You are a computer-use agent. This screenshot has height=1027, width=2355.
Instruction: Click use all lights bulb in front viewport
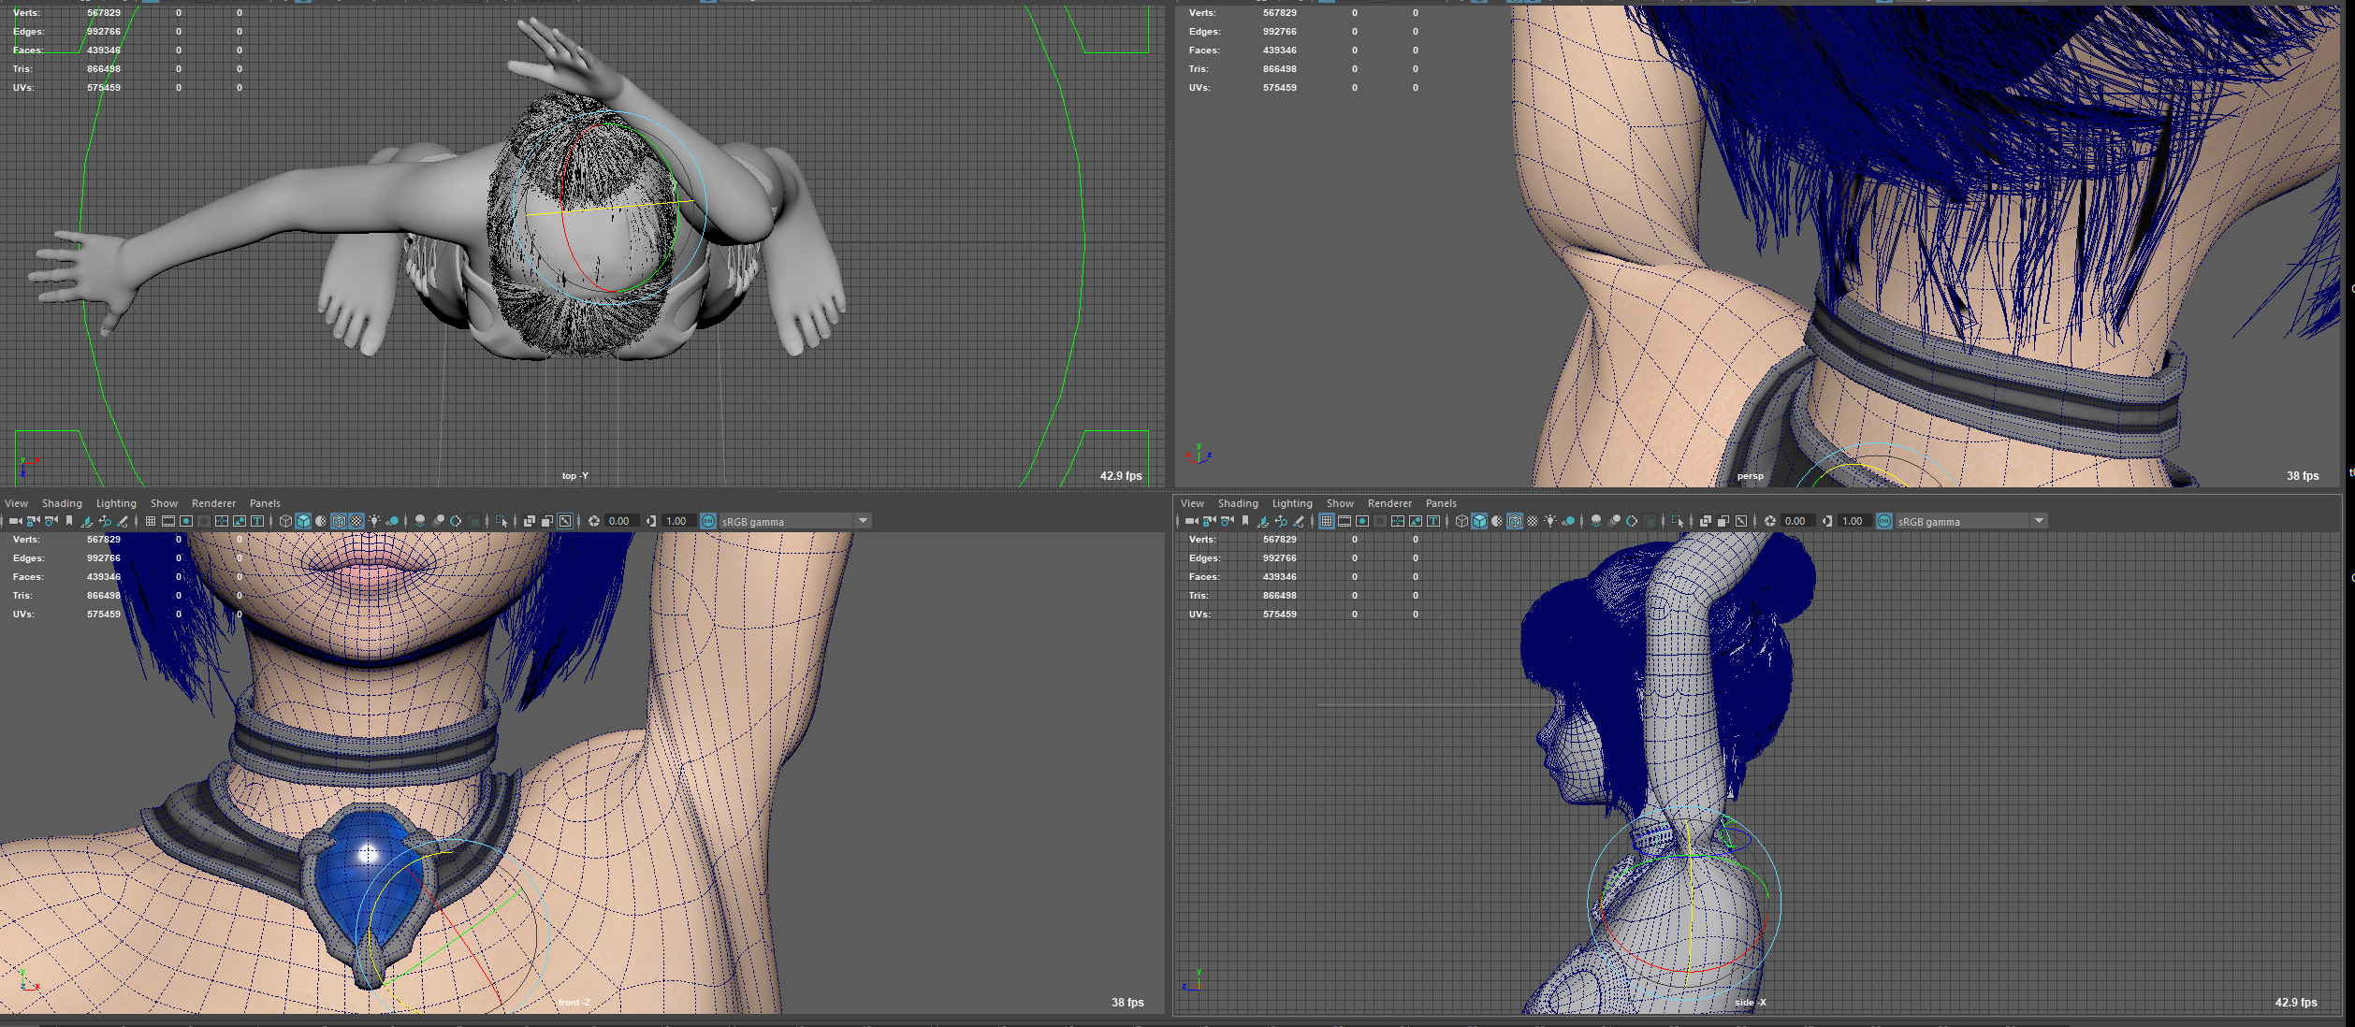click(x=374, y=521)
